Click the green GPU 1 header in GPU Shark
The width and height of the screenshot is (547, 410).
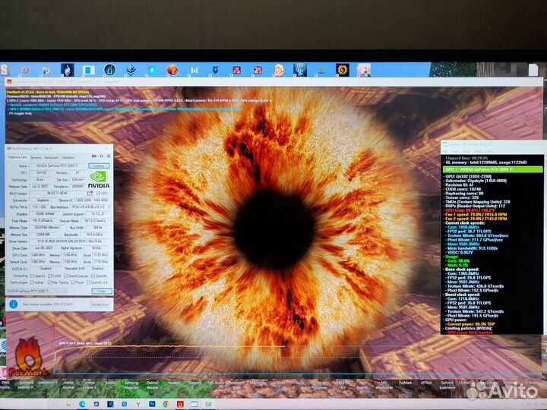[x=492, y=169]
